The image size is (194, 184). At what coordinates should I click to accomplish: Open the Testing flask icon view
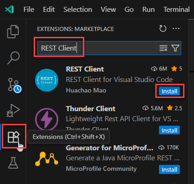point(13,163)
